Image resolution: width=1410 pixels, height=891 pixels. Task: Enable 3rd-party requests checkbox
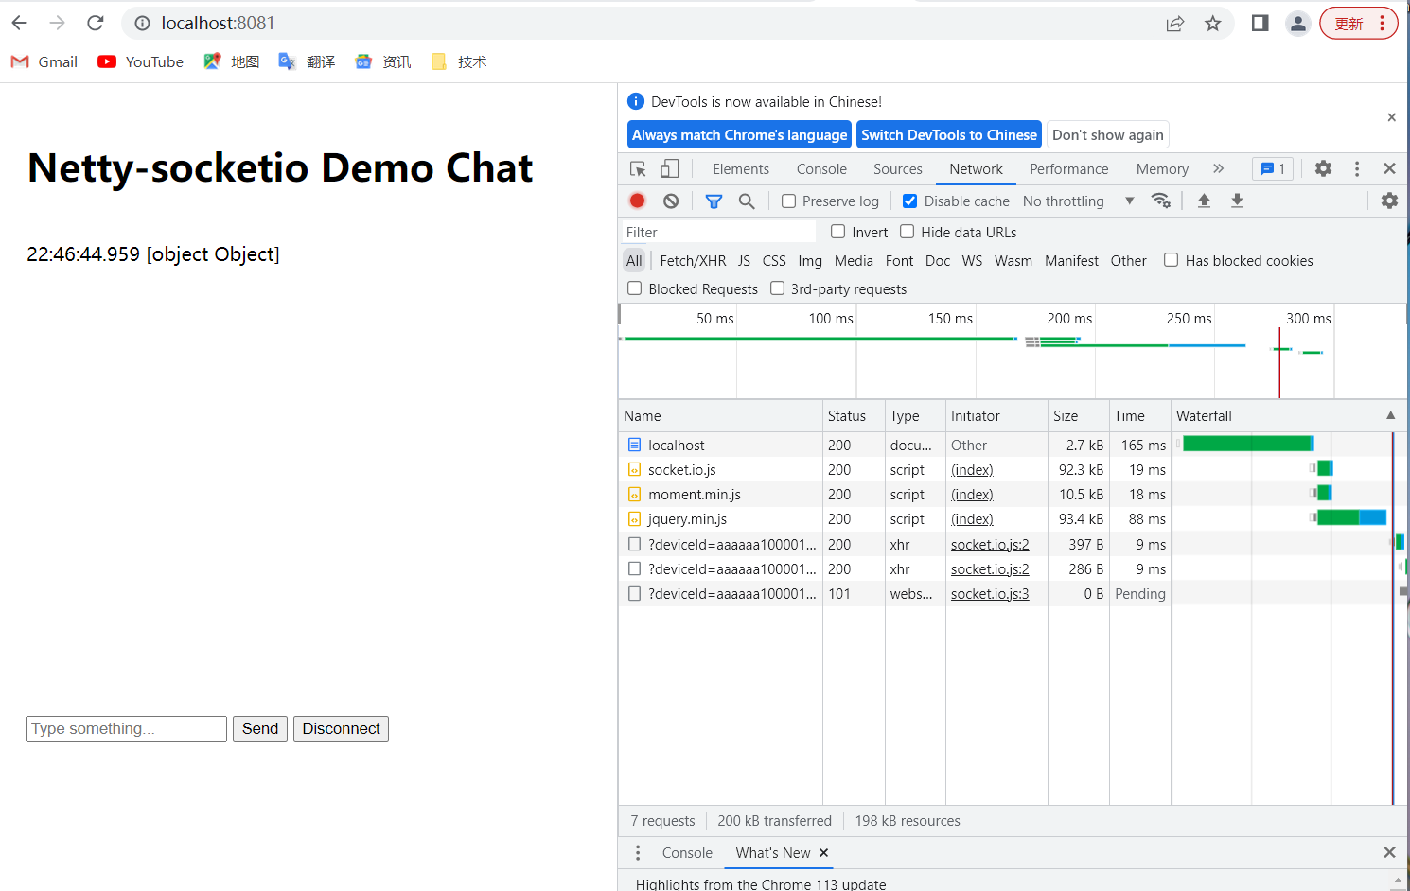click(777, 288)
